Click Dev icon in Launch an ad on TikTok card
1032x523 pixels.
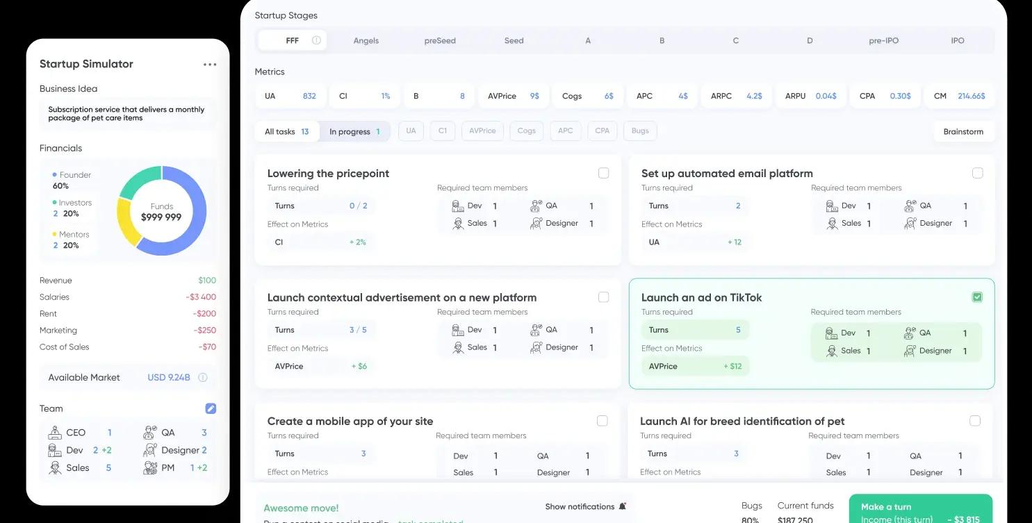pos(832,333)
